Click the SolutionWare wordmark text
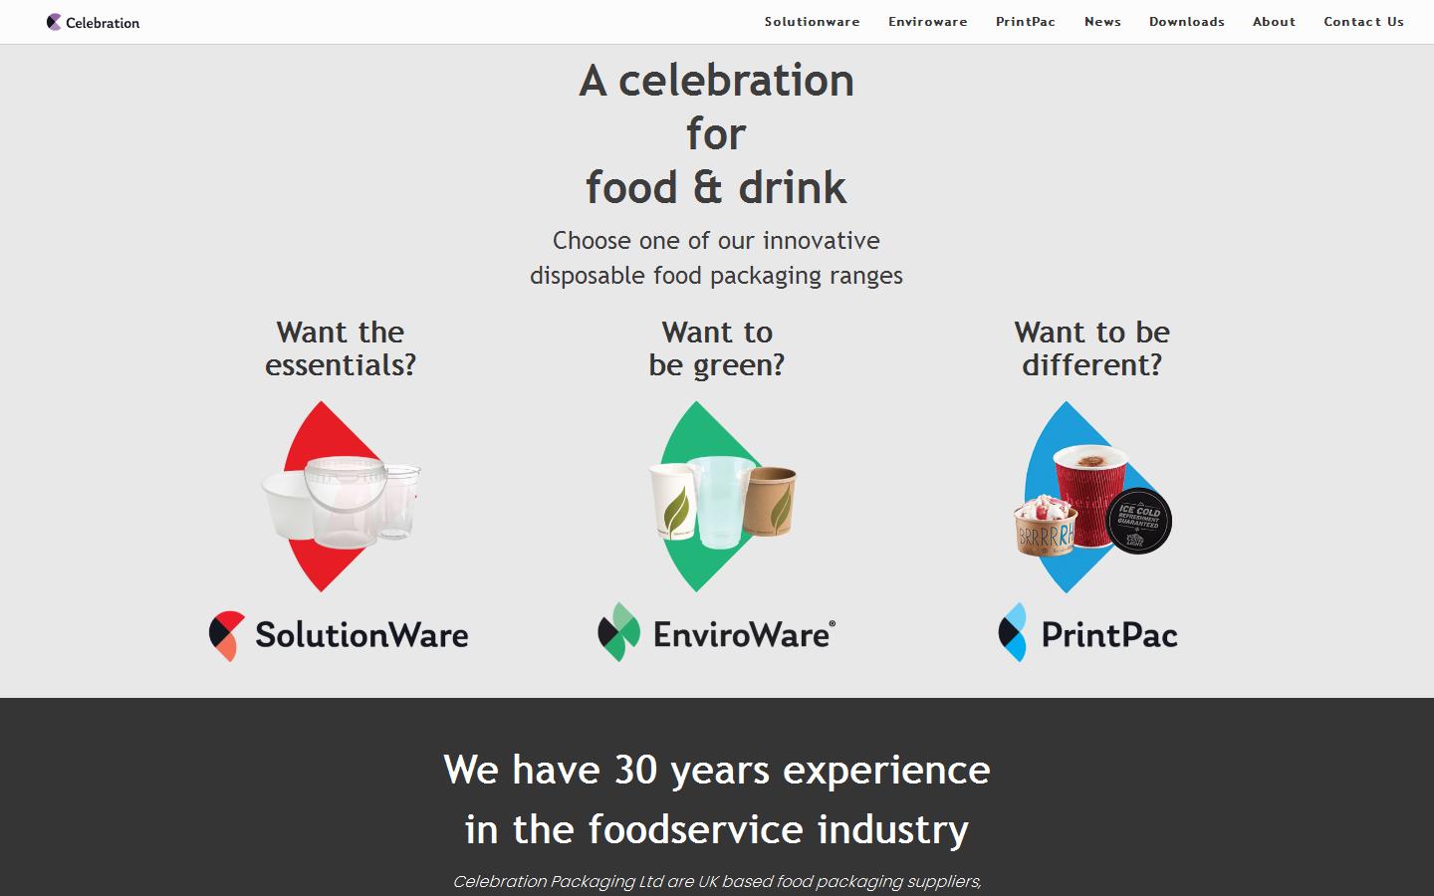Viewport: 1434px width, 896px height. pos(361,634)
